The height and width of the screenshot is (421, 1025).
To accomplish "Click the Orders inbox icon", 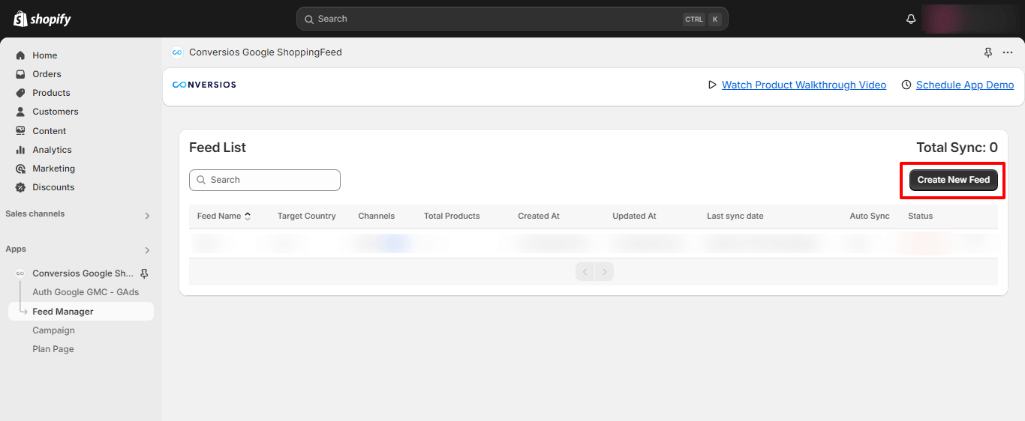I will pos(20,74).
